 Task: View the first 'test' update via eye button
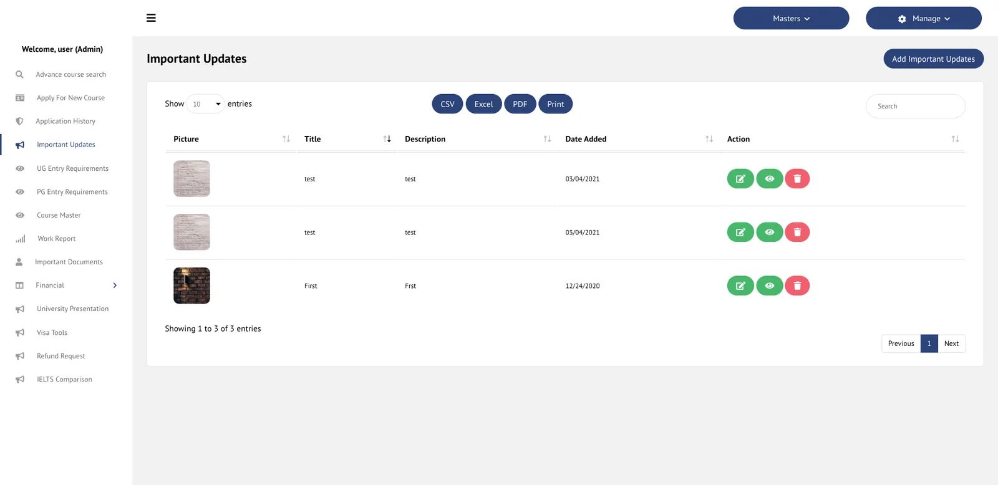click(770, 179)
